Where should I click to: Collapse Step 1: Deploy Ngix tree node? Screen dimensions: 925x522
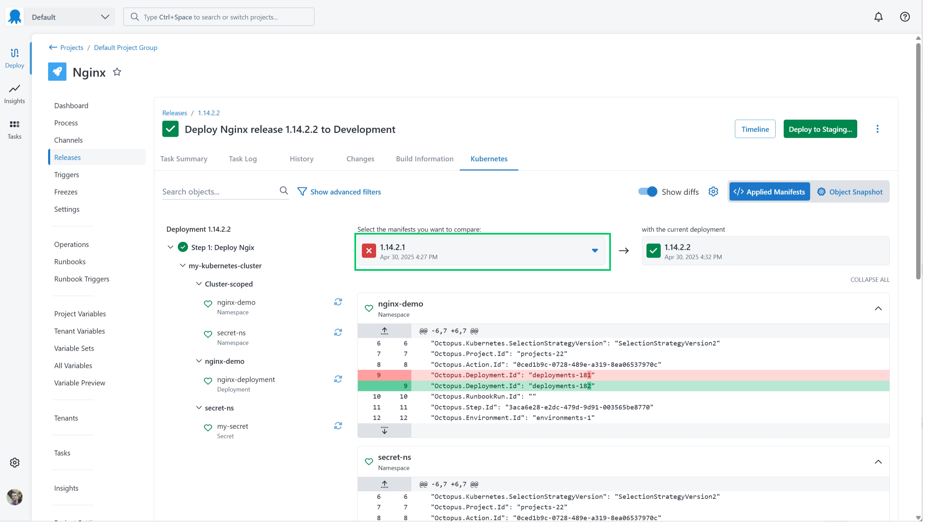(x=170, y=247)
